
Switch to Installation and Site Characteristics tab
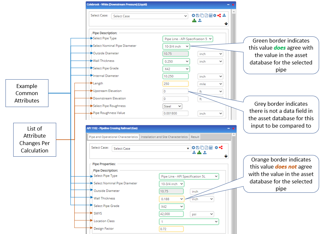163,137
